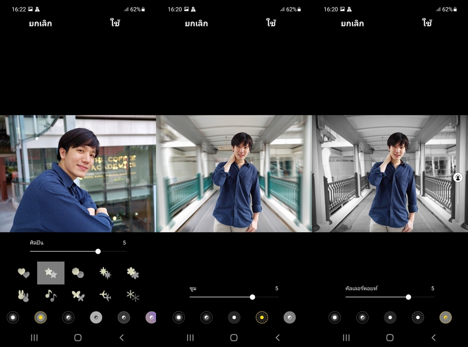Select the yellow zoom effect in middle screen
This screenshot has width=468, height=347.
coord(262,318)
